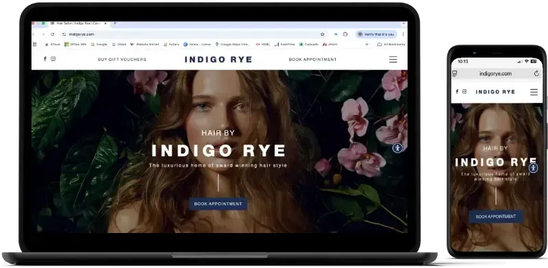Image resolution: width=548 pixels, height=268 pixels.
Task: Open the Facebook icon on the laptop site
Action: click(x=45, y=59)
